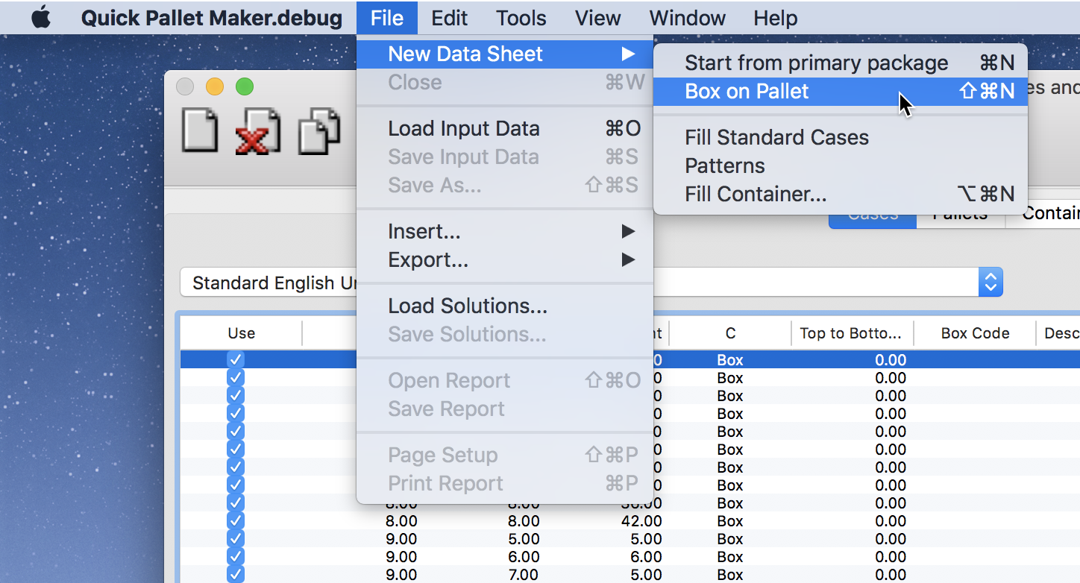1080x583 pixels.
Task: Toggle Use checkbox for the 9.00 / 5.00 / 5.00 row
Action: click(x=236, y=538)
